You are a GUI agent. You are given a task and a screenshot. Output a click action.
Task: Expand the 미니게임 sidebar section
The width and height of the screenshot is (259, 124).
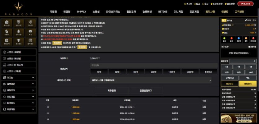pyautogui.click(x=19, y=97)
